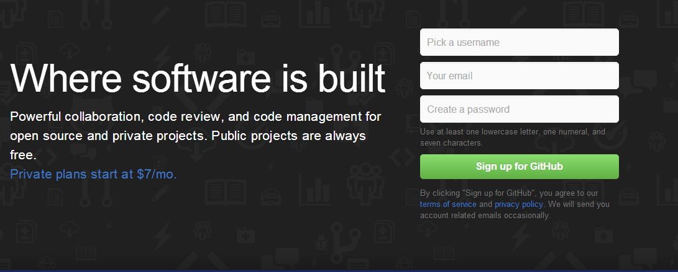This screenshot has width=678, height=272.
Task: Open the terms of service link
Action: tap(448, 204)
